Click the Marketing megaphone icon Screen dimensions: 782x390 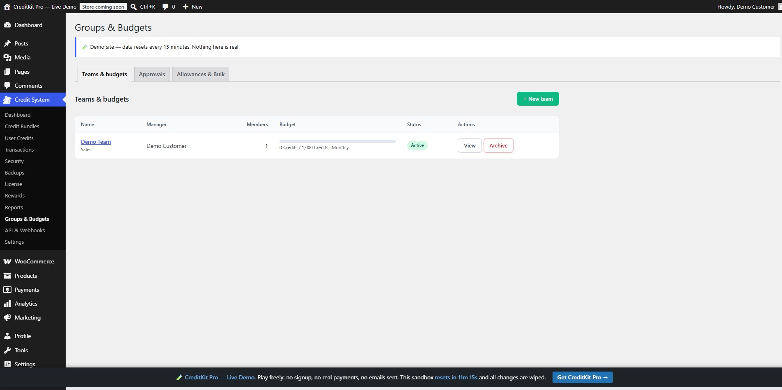7,317
